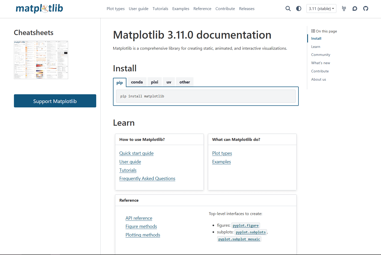381x255 pixels.
Task: Open the 3.11 (stable) version dropdown
Action: pos(321,8)
